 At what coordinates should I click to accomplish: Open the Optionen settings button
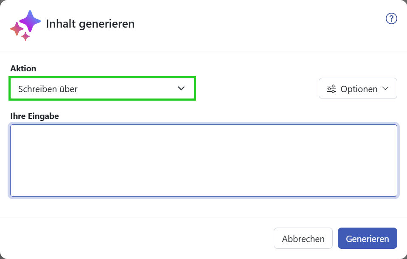358,88
